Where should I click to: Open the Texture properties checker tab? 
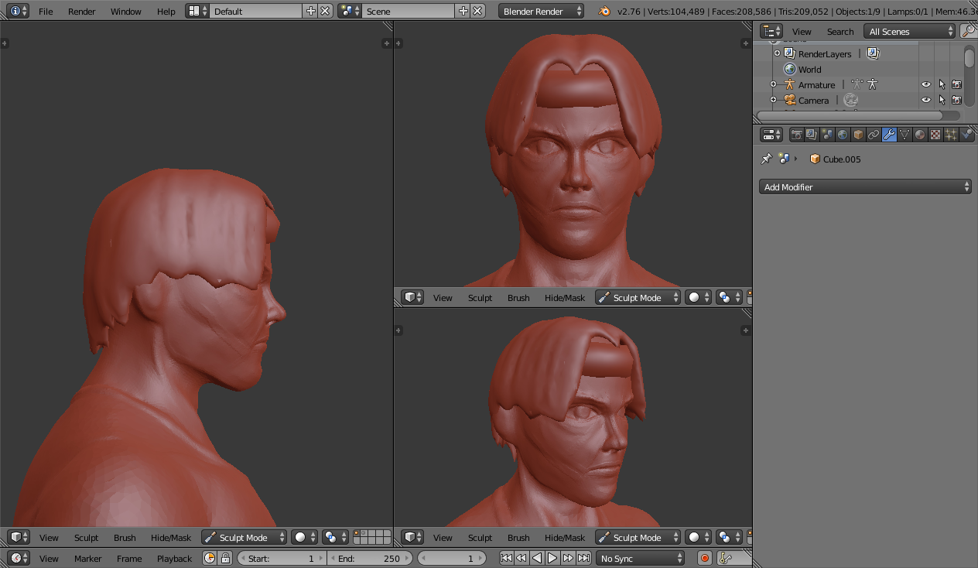coord(935,135)
